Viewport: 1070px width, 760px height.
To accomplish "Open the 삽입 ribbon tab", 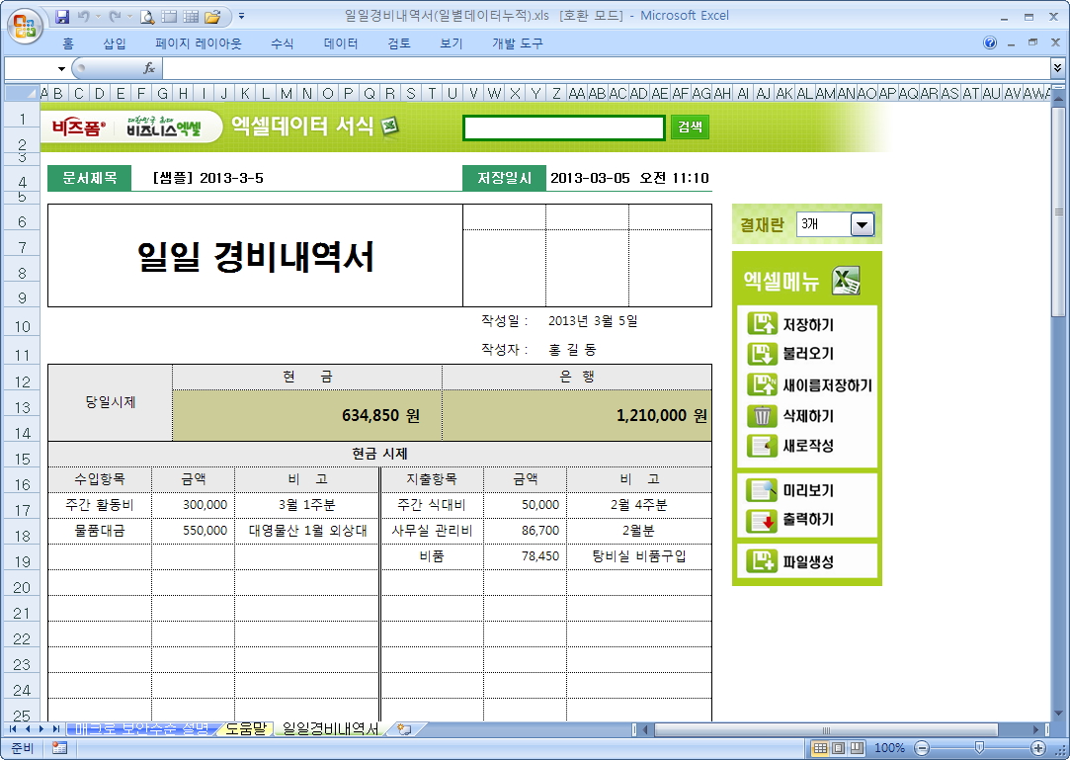I will pos(115,43).
